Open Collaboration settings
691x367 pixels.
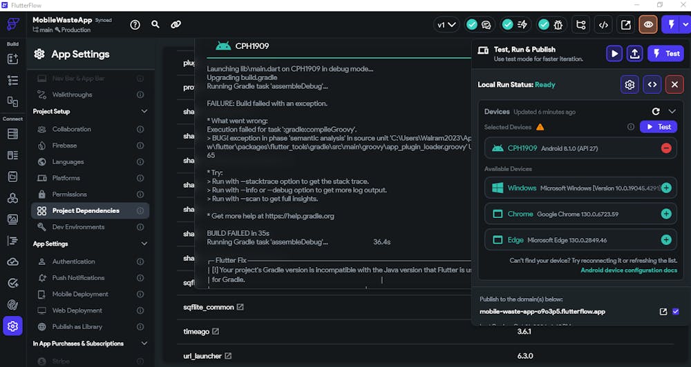[90, 130]
